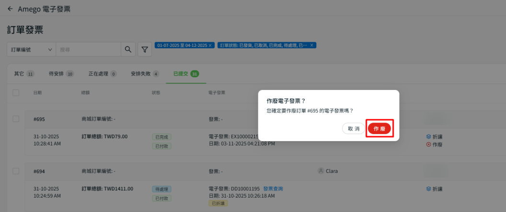Expand the 訂單編號 search type dropdown
The image size is (506, 212).
(x=31, y=49)
